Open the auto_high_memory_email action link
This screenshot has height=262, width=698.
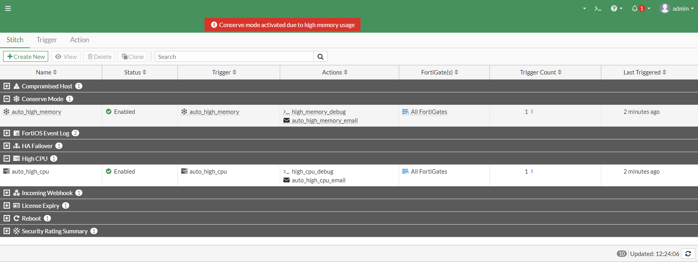325,121
